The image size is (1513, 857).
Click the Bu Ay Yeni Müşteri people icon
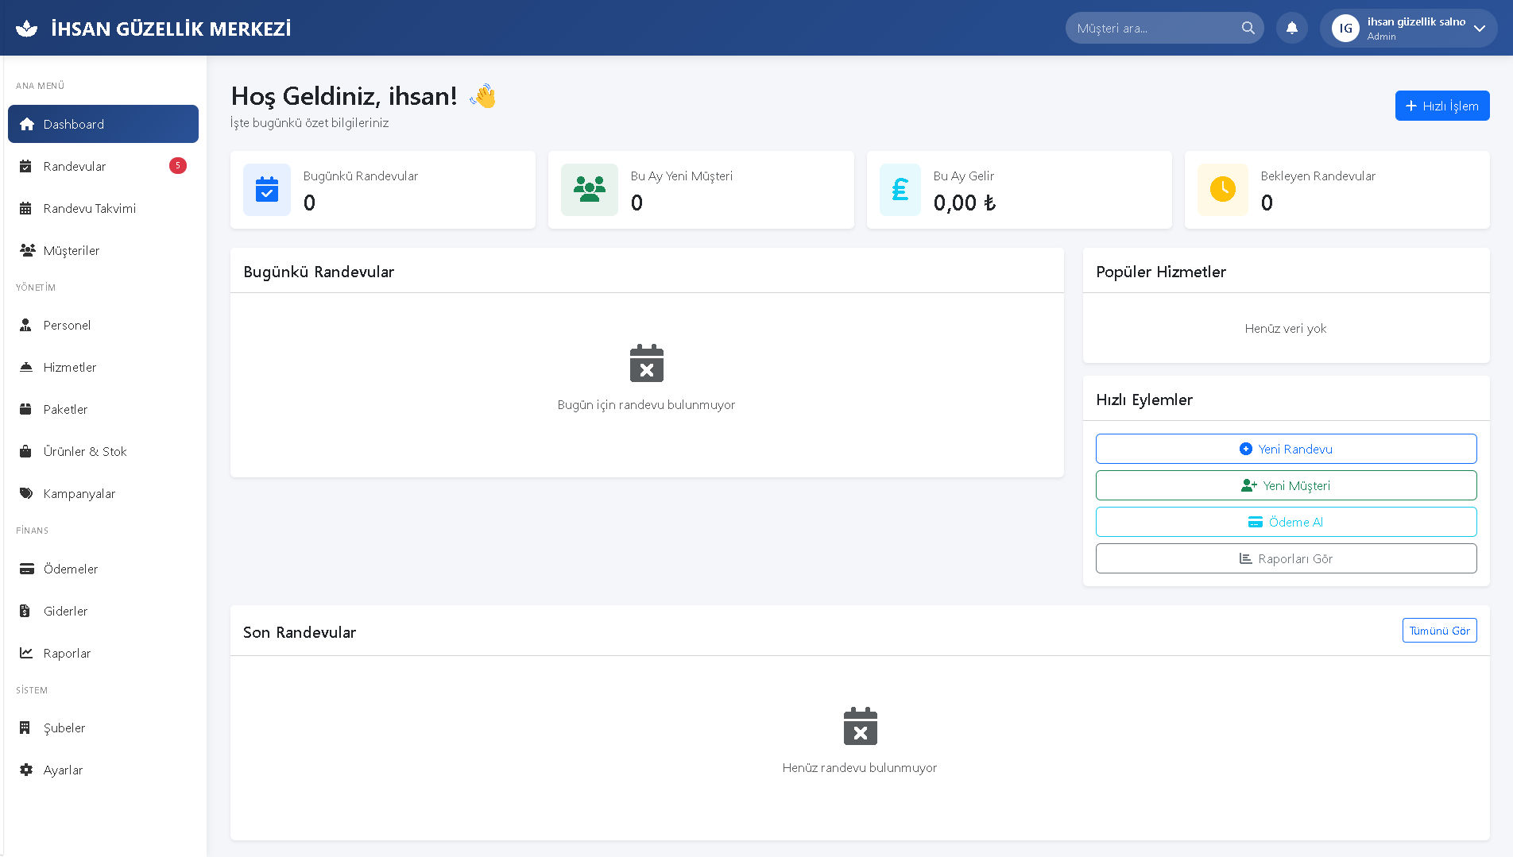[x=589, y=190]
